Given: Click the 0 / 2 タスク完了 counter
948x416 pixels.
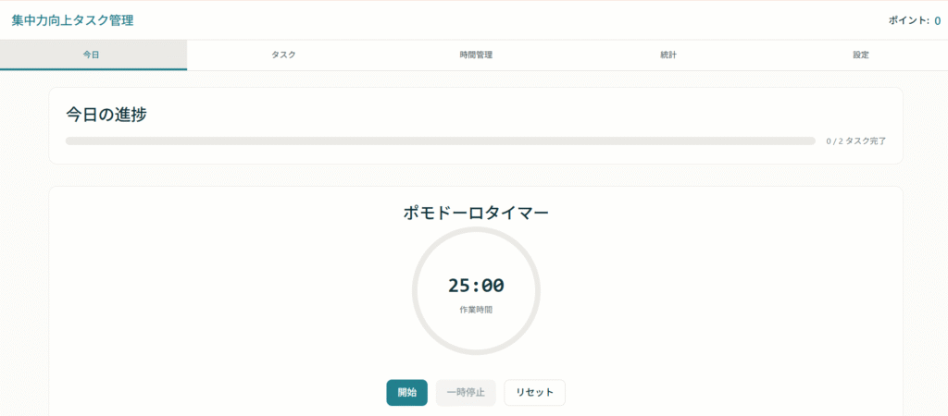Looking at the screenshot, I should pyautogui.click(x=855, y=141).
